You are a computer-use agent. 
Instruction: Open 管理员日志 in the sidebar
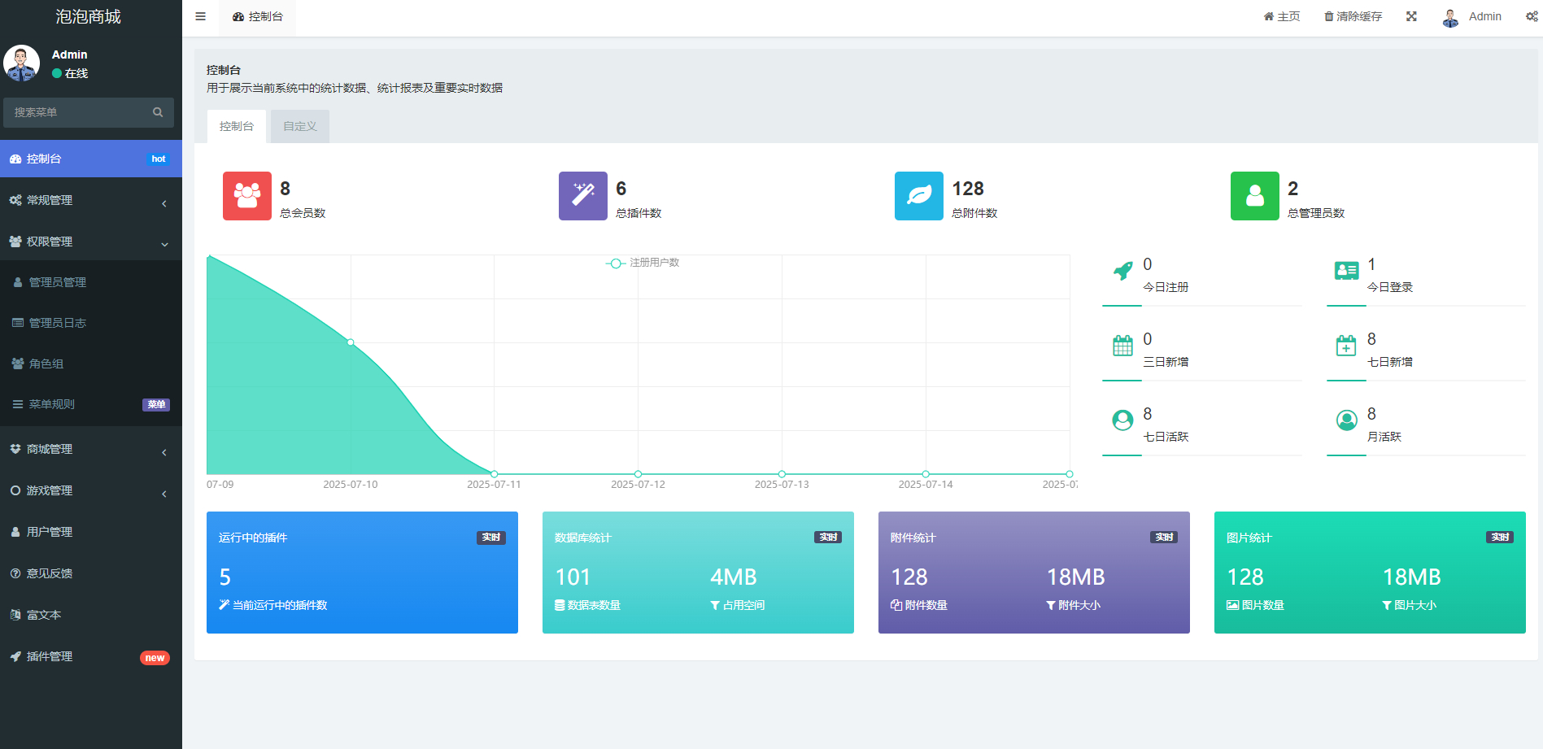tap(91, 323)
